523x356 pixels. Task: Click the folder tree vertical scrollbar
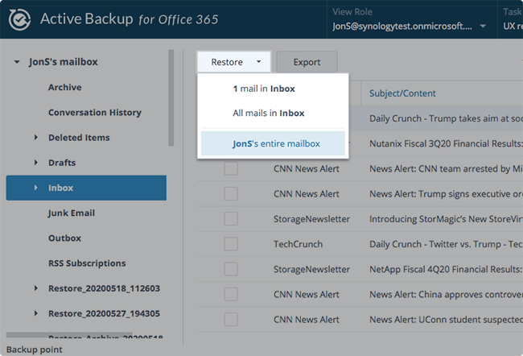coord(171,97)
